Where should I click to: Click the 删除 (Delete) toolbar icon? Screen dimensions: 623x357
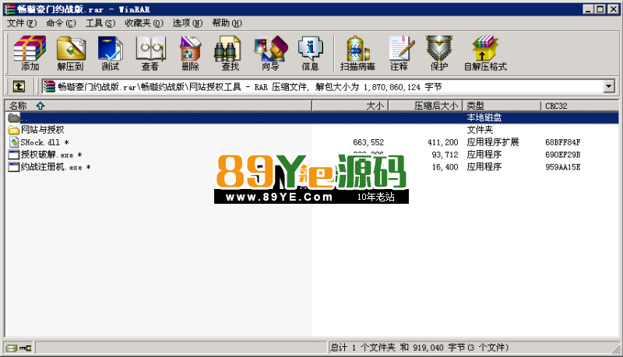[190, 53]
